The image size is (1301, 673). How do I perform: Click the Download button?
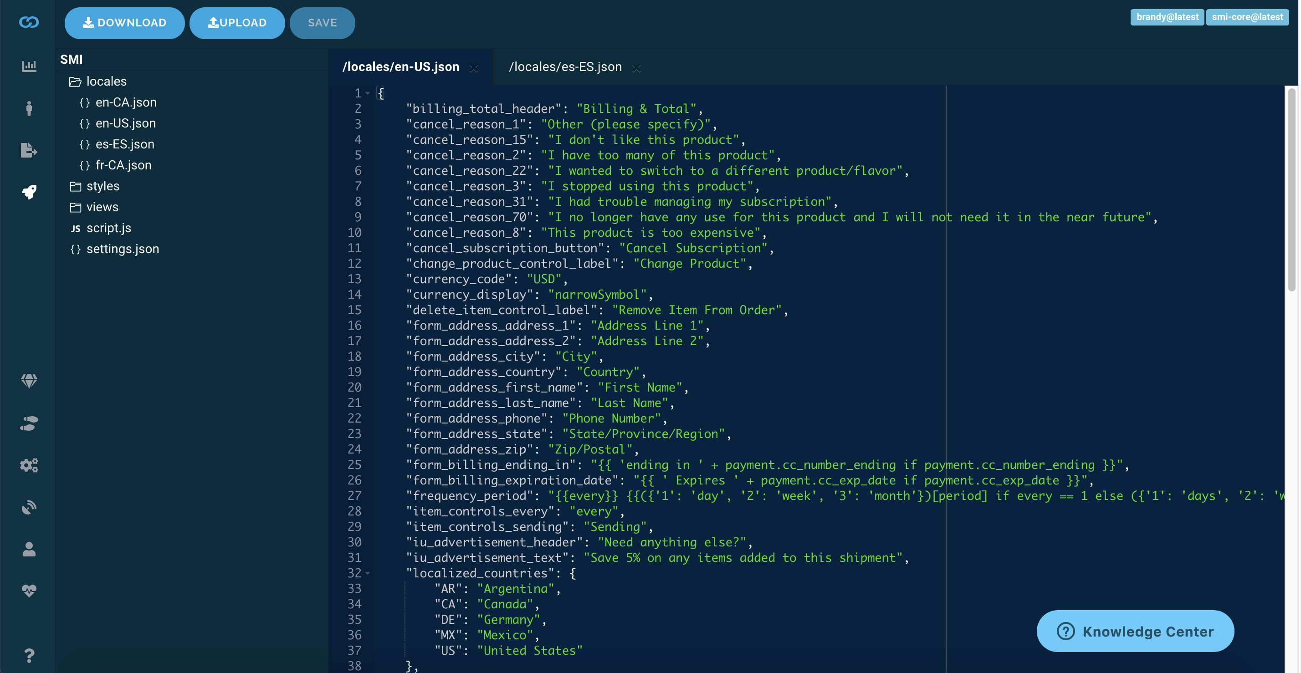tap(124, 23)
